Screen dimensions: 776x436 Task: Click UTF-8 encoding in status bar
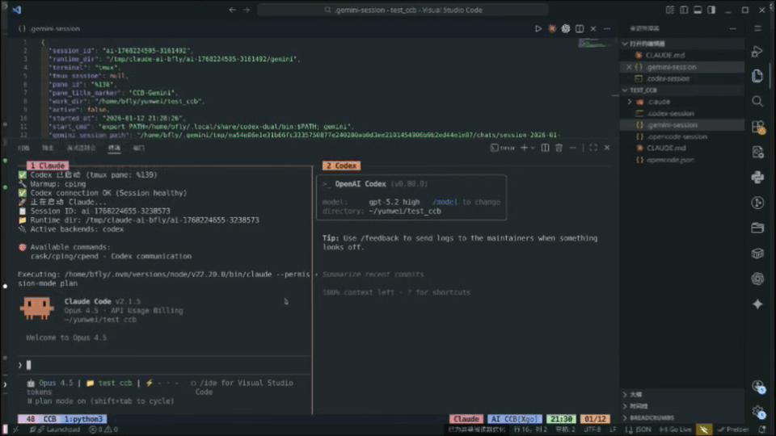coord(592,430)
